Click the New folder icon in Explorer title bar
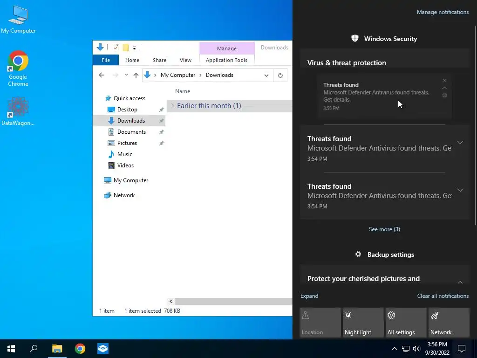The width and height of the screenshot is (477, 358). pyautogui.click(x=126, y=47)
